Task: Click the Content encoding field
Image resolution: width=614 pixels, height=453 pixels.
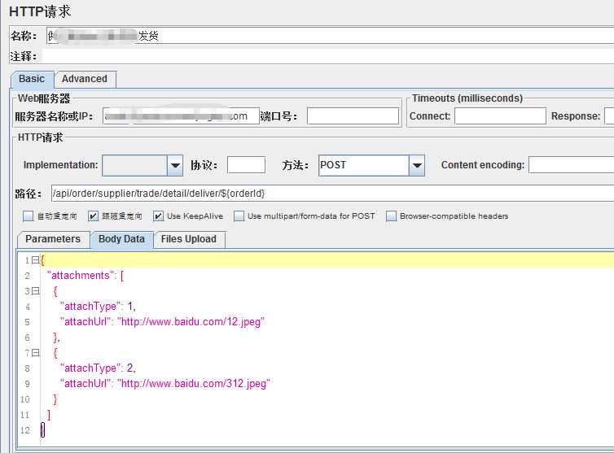Action: click(x=572, y=165)
